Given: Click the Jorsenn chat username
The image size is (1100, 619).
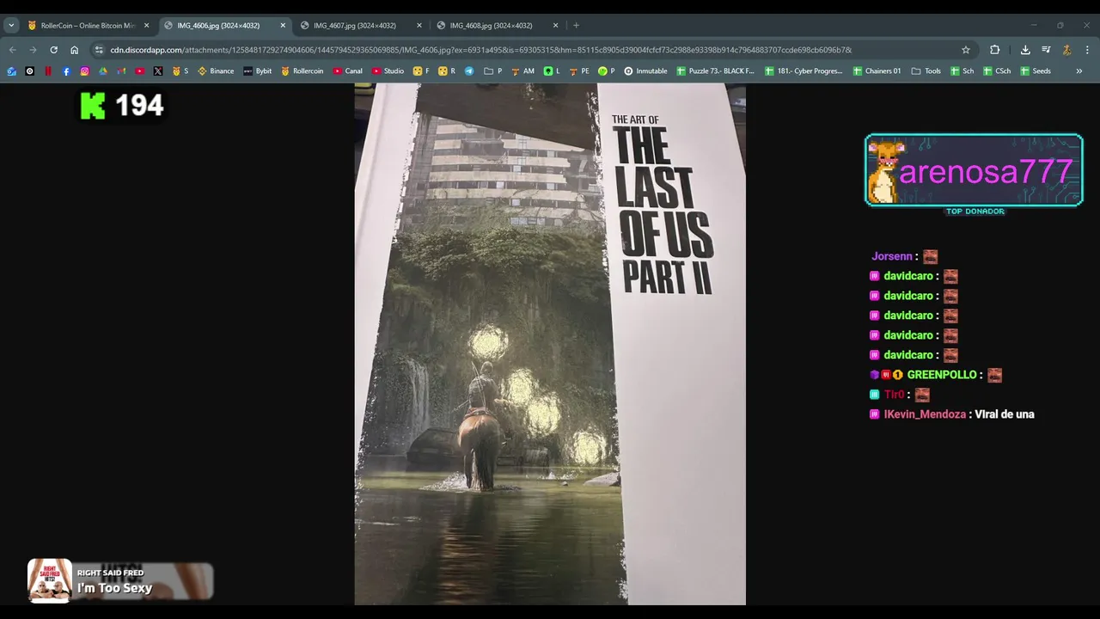Looking at the screenshot, I should click(x=892, y=256).
